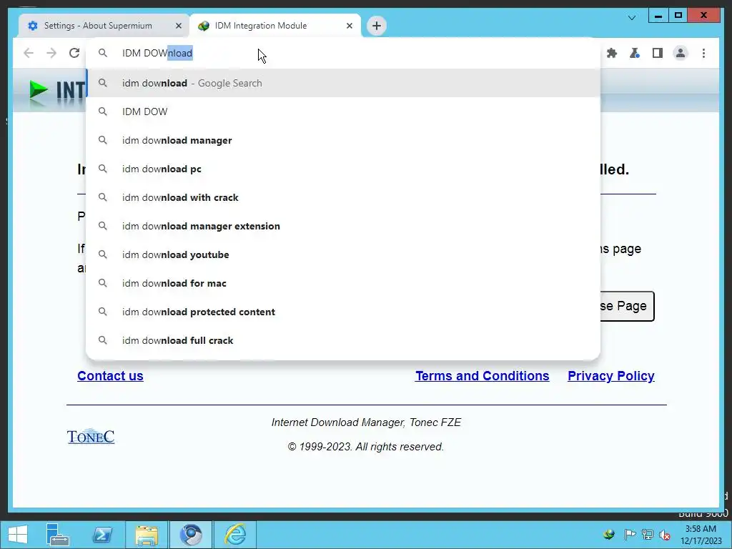The image size is (732, 549).
Task: Open Action Center flag tray icon
Action: (630, 535)
